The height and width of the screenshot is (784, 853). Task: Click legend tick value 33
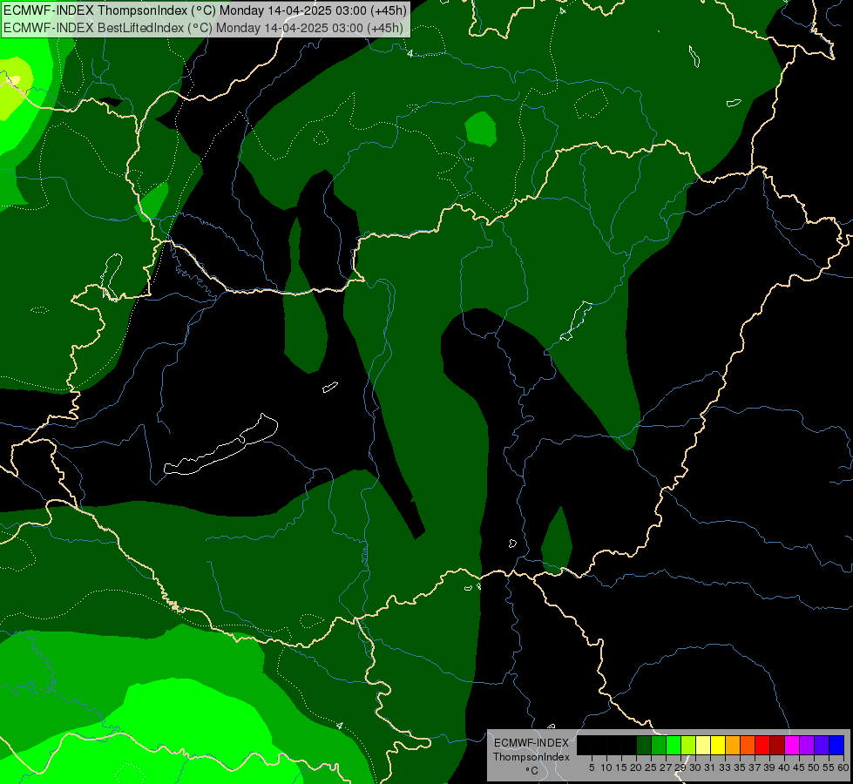(725, 767)
